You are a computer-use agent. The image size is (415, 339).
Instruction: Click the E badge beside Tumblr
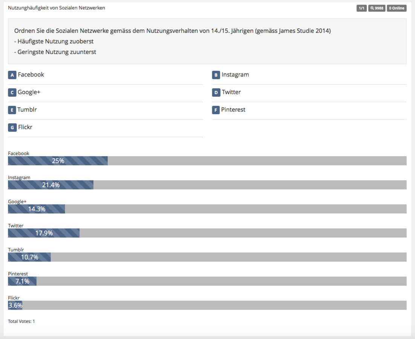[12, 110]
